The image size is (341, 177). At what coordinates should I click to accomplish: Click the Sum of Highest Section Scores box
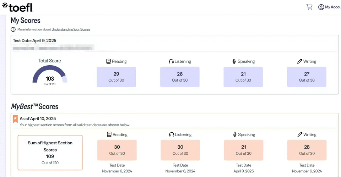(x=50, y=153)
